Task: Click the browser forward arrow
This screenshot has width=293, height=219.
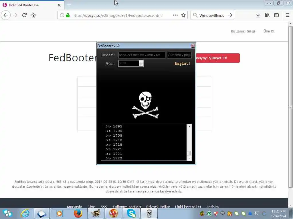Action: click(x=15, y=15)
